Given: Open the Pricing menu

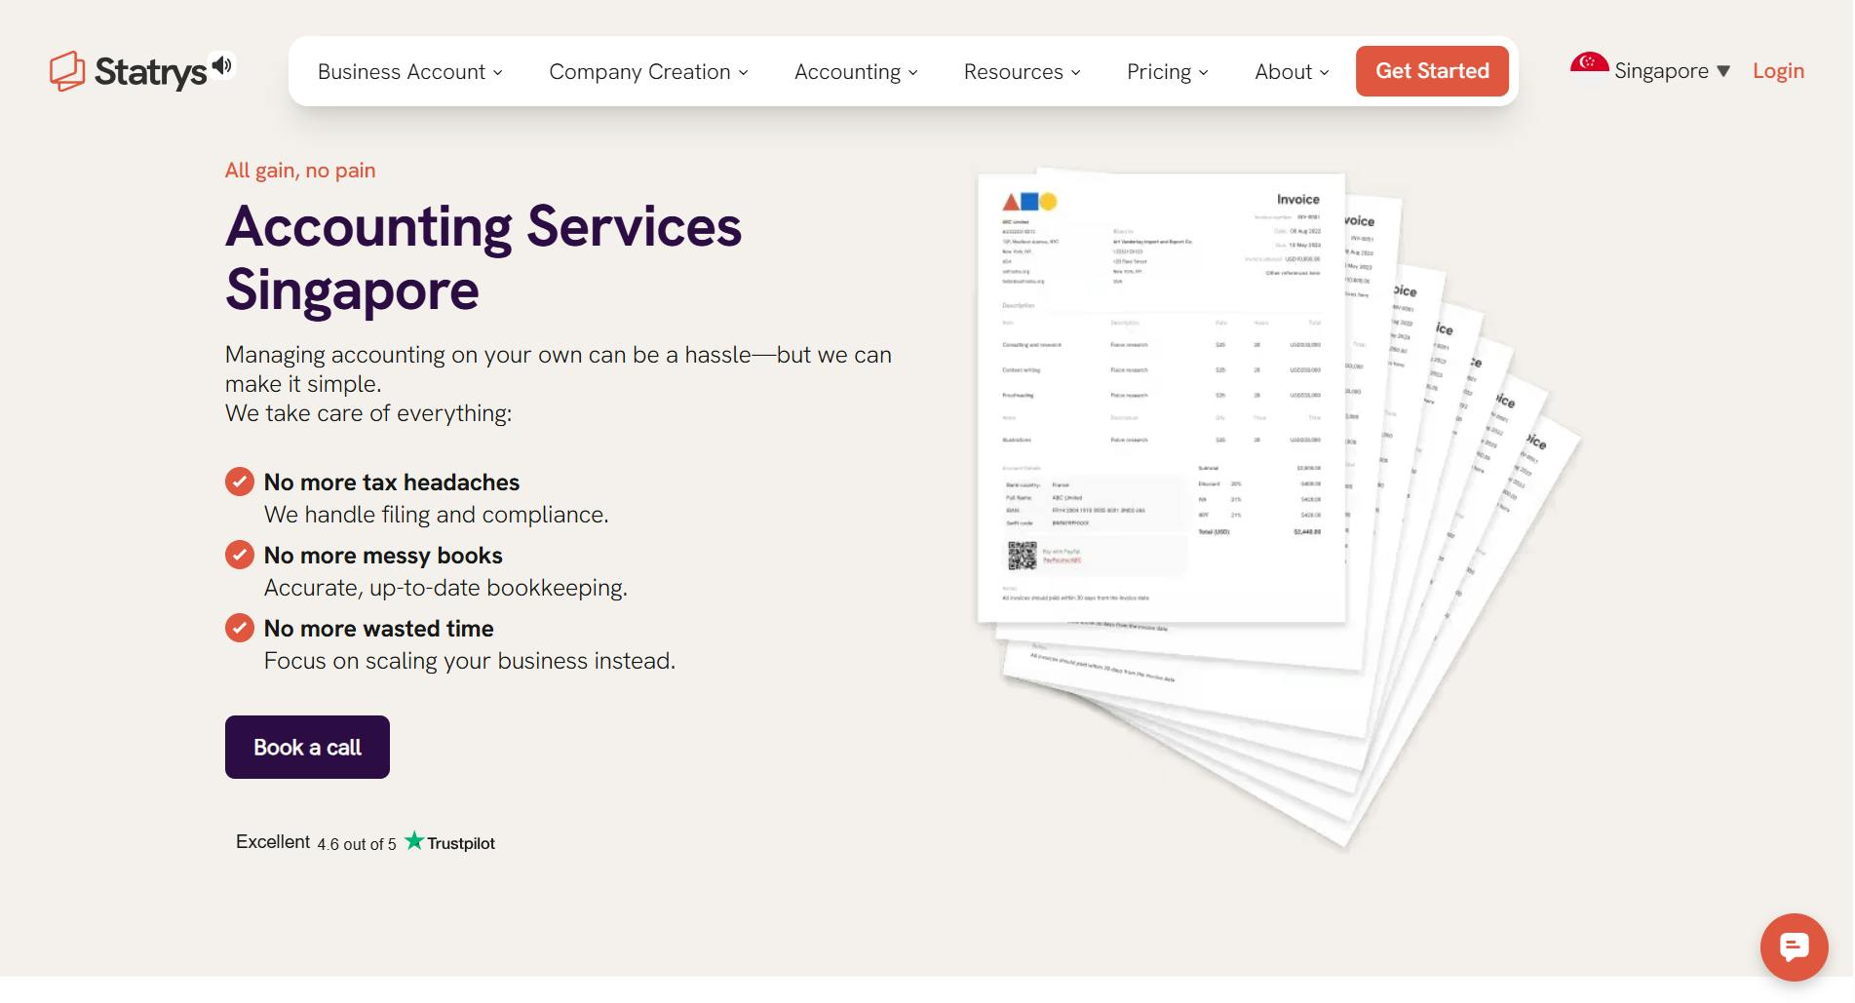Looking at the screenshot, I should [x=1167, y=72].
